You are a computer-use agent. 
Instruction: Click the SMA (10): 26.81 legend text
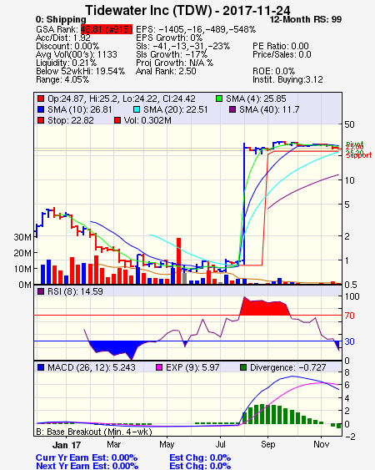(80, 109)
